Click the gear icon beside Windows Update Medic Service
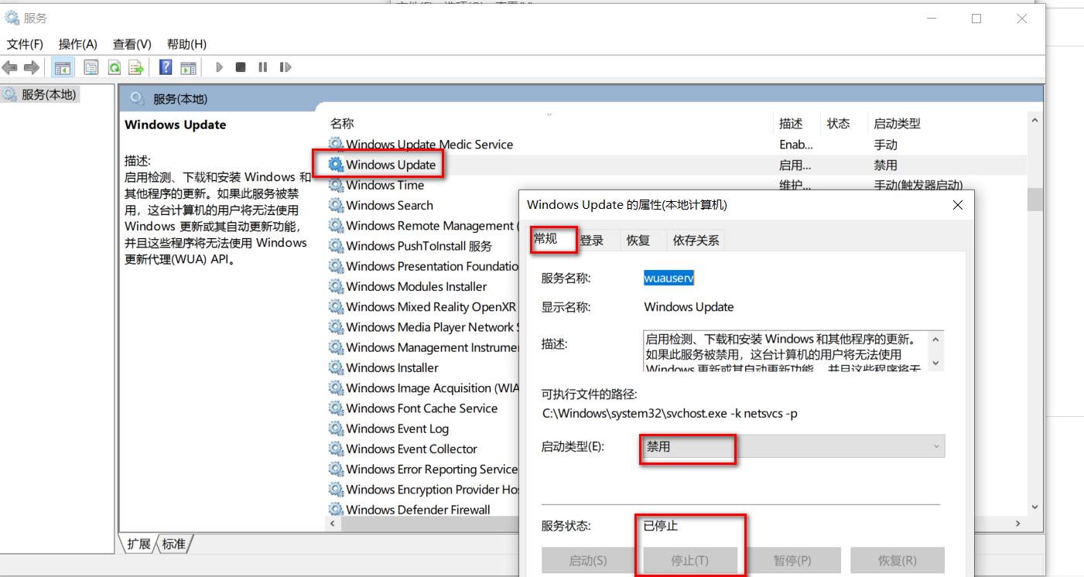 336,144
